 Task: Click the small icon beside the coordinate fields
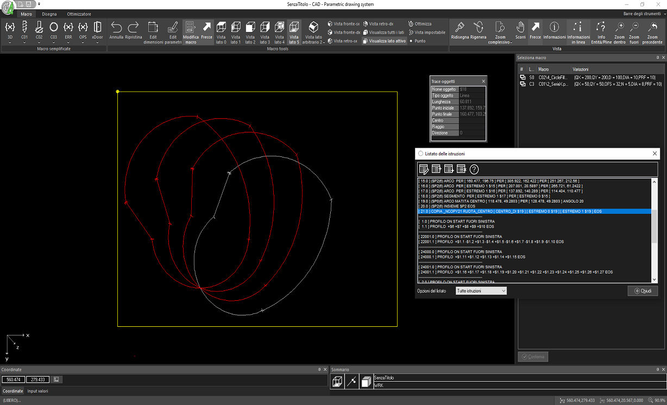click(56, 379)
